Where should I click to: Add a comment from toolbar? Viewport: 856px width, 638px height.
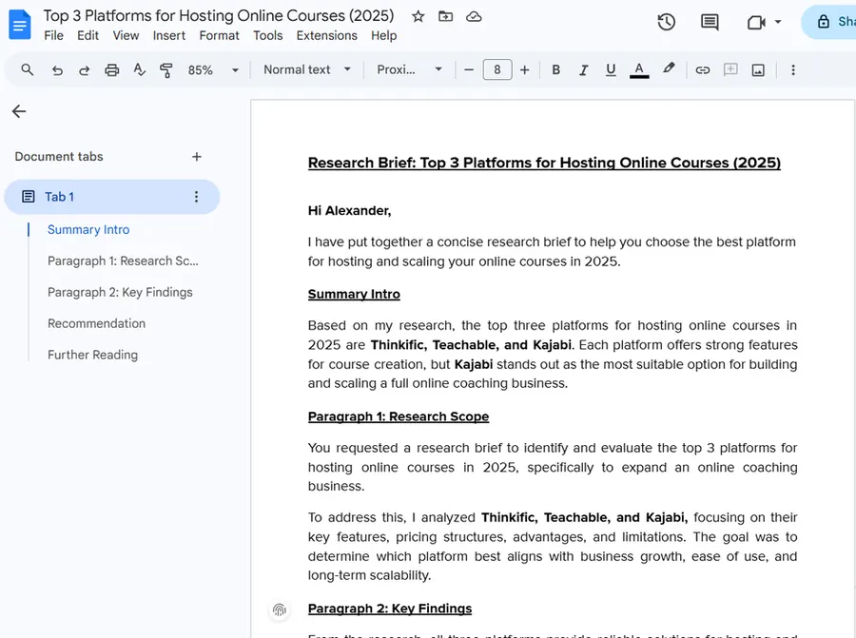coord(730,69)
